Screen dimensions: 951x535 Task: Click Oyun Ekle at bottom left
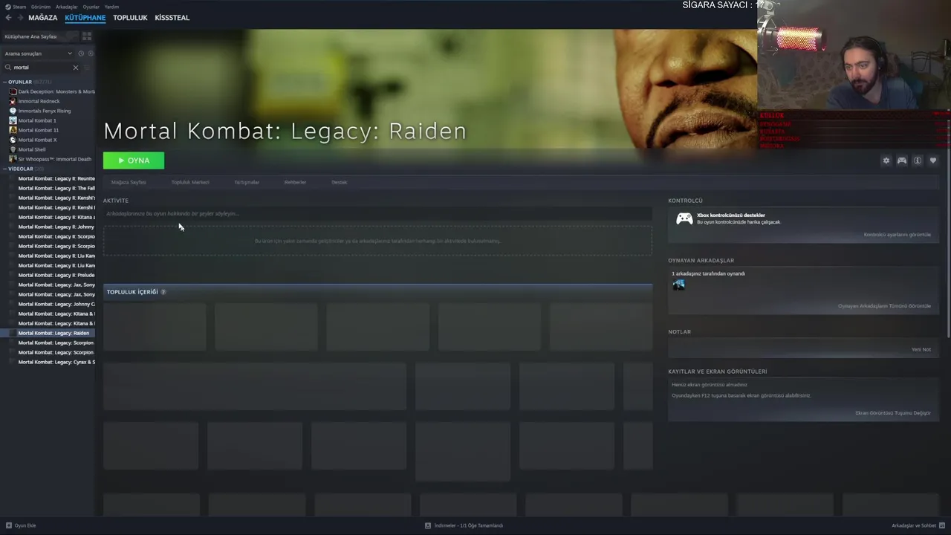pos(21,525)
